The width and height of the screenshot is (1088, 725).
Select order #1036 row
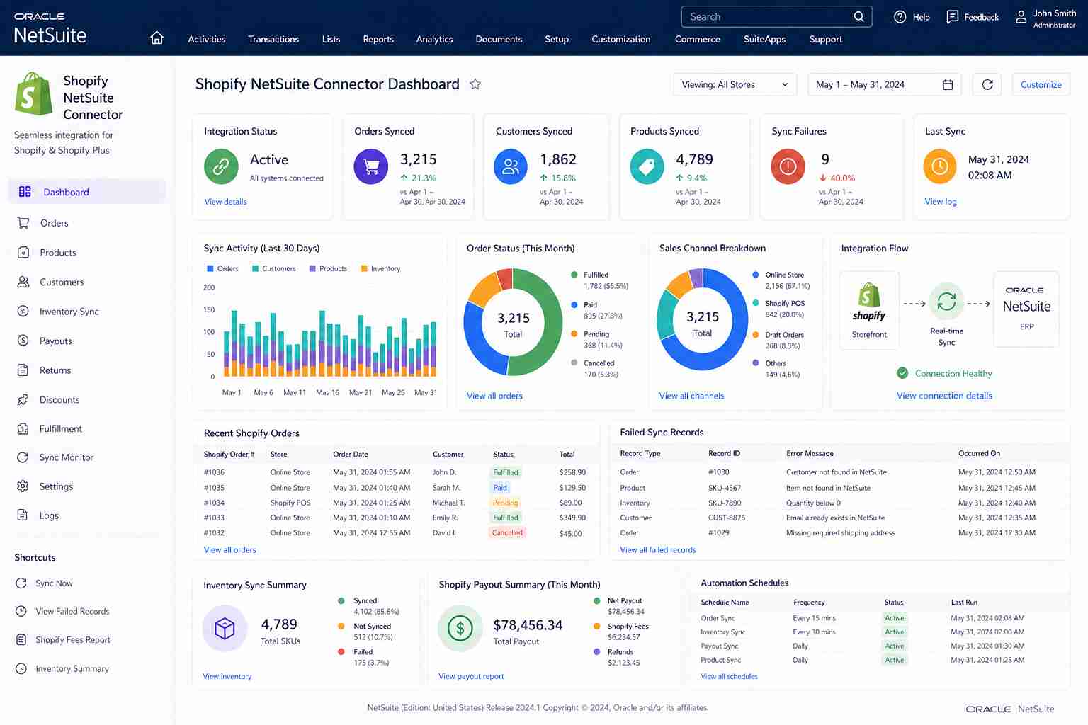click(395, 472)
